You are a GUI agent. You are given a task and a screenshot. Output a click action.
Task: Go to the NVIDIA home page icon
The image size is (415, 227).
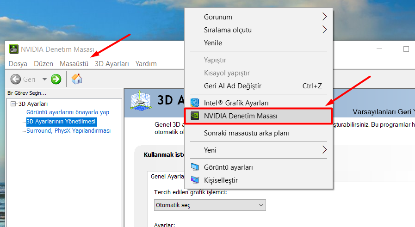(x=77, y=79)
